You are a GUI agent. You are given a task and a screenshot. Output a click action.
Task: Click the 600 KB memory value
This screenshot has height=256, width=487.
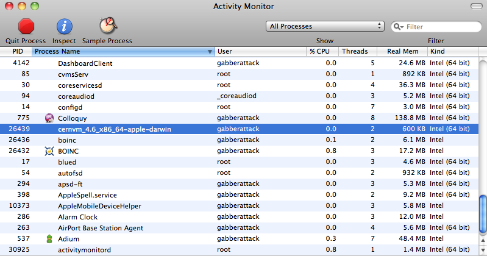[414, 129]
